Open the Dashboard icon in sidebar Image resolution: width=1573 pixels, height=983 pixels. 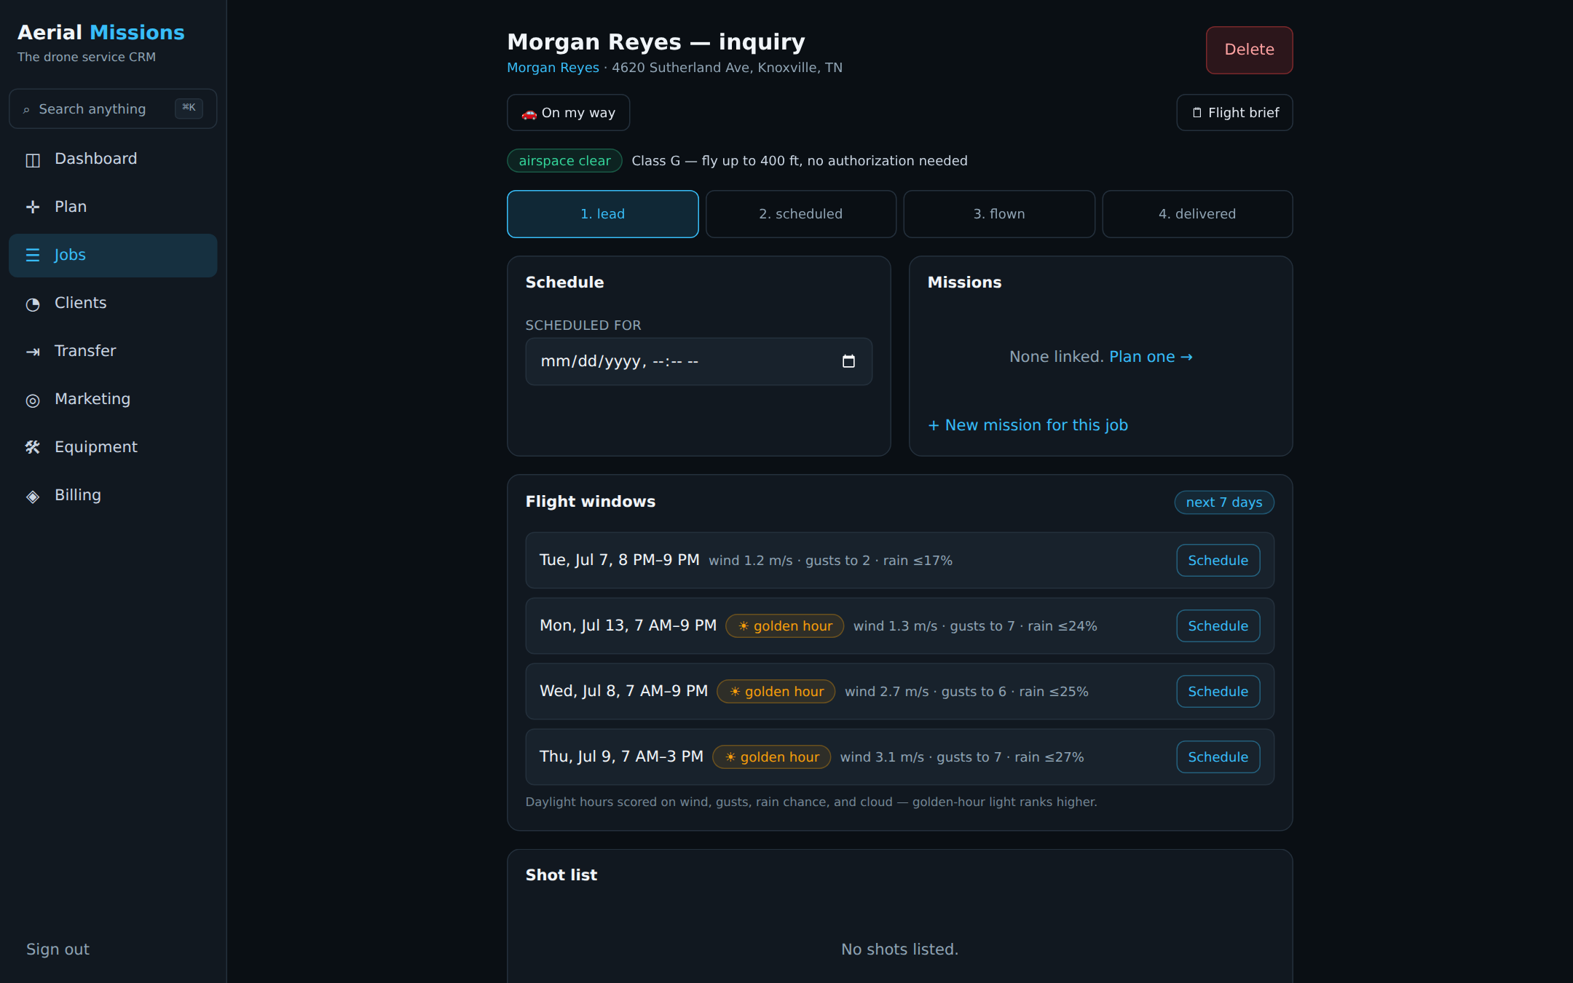point(33,159)
